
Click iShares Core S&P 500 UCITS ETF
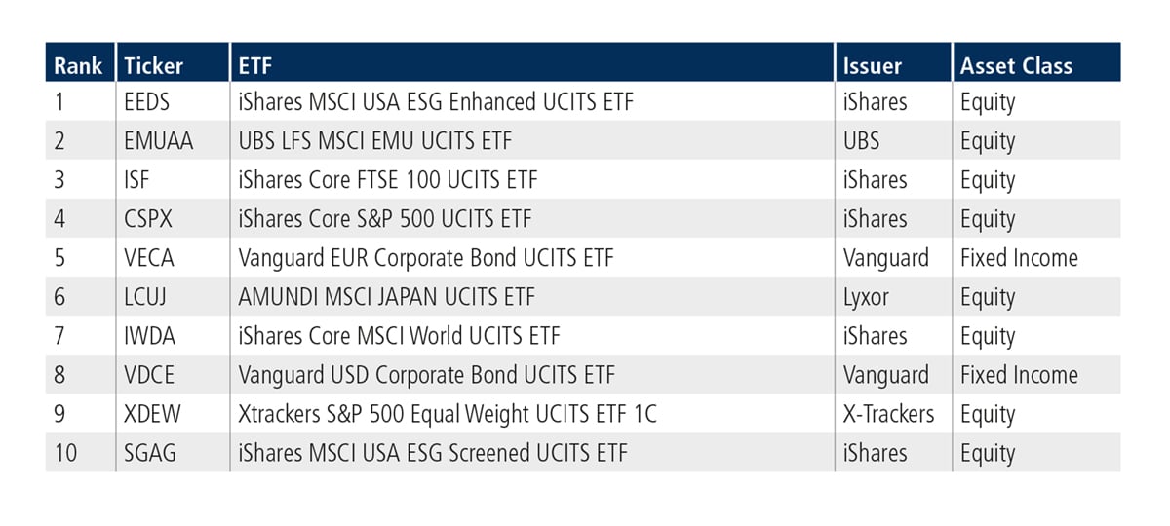pos(385,219)
